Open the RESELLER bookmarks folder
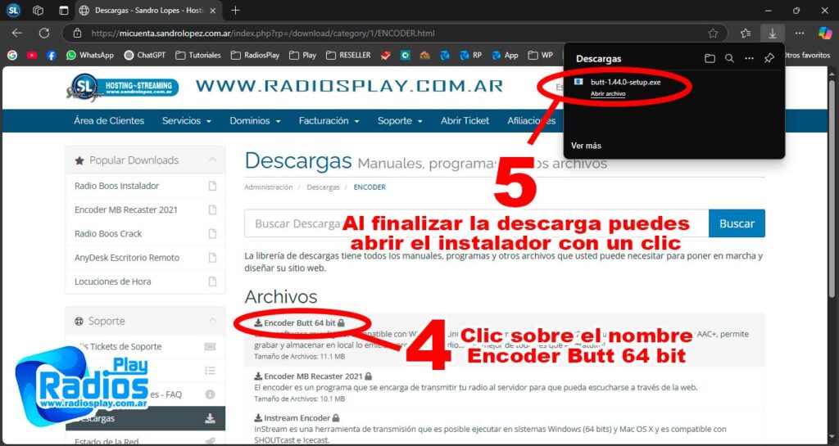839x446 pixels. pos(348,55)
